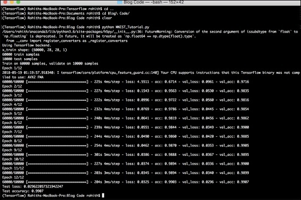This screenshot has width=301, height=200.
Task: Click the 'FutureWarning' text in warning line
Action: 158,32
